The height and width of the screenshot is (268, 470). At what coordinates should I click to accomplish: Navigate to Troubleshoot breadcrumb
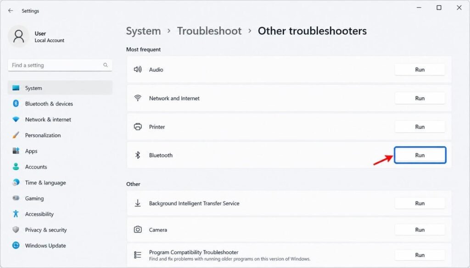[x=209, y=31]
